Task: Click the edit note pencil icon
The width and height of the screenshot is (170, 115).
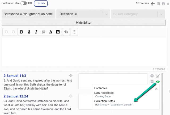Action: point(158,76)
